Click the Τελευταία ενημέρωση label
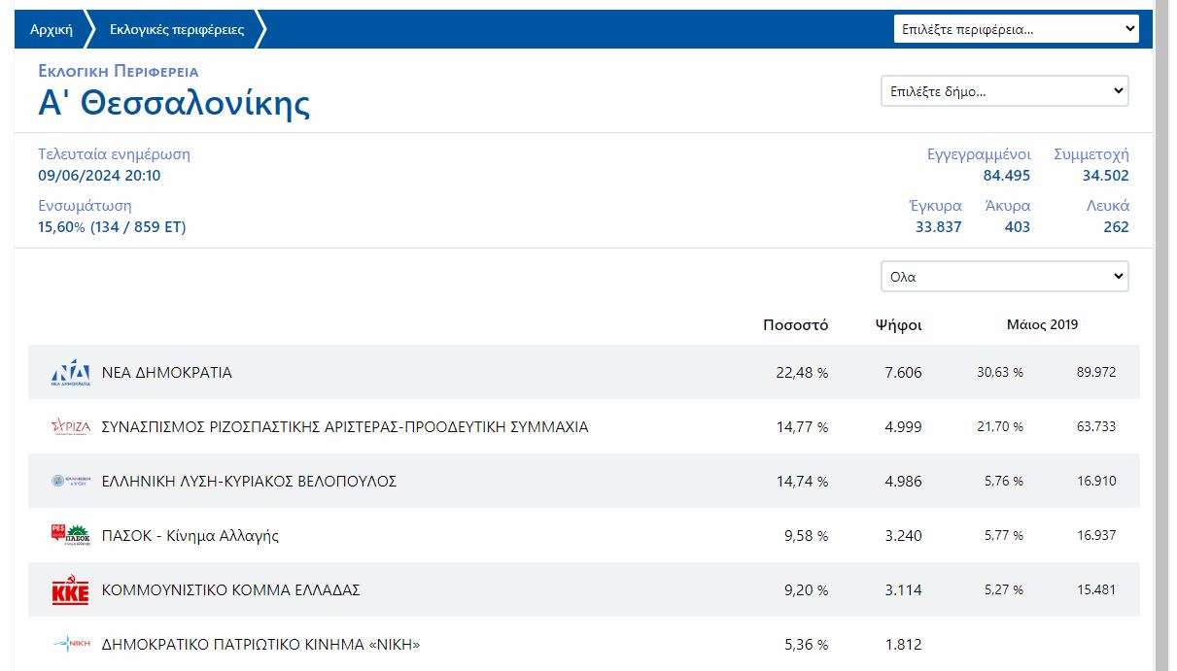Screen dimensions: 1177x671 click(114, 153)
